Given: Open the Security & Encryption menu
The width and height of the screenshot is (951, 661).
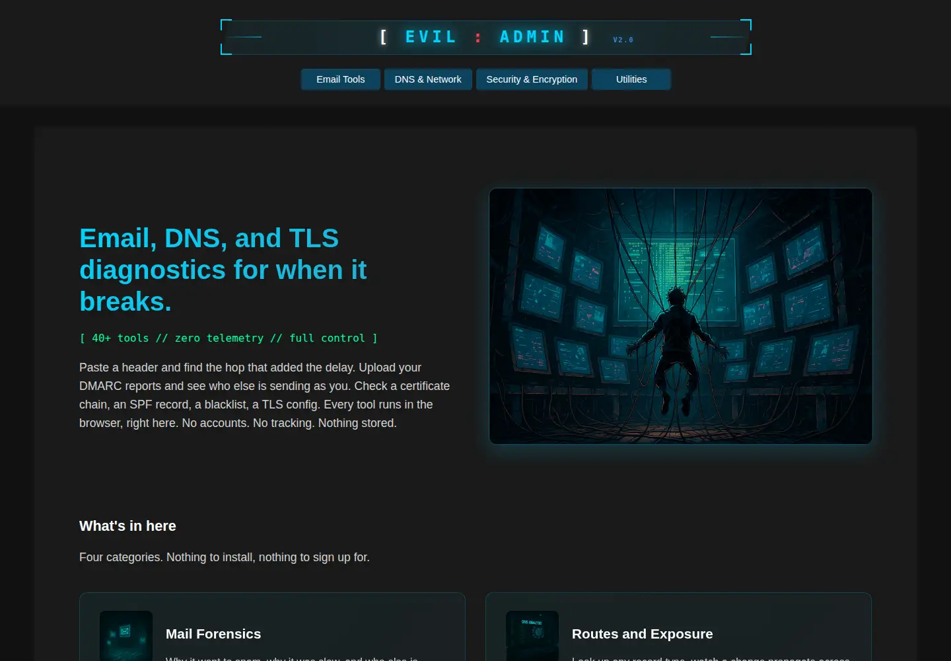Looking at the screenshot, I should (532, 79).
